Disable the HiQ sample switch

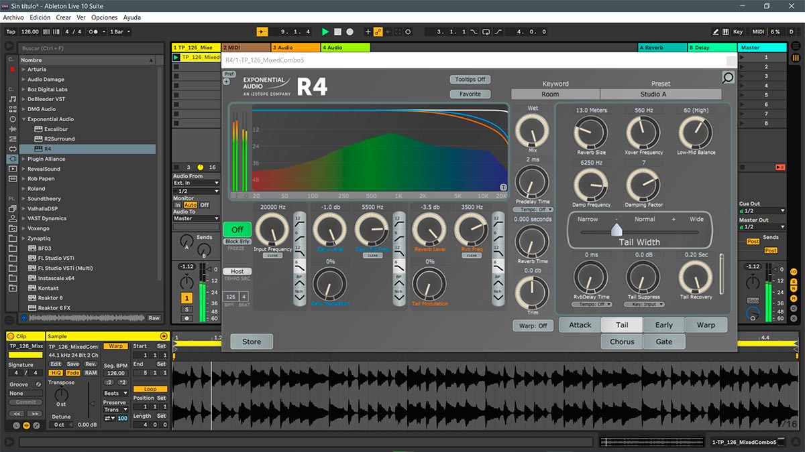56,373
